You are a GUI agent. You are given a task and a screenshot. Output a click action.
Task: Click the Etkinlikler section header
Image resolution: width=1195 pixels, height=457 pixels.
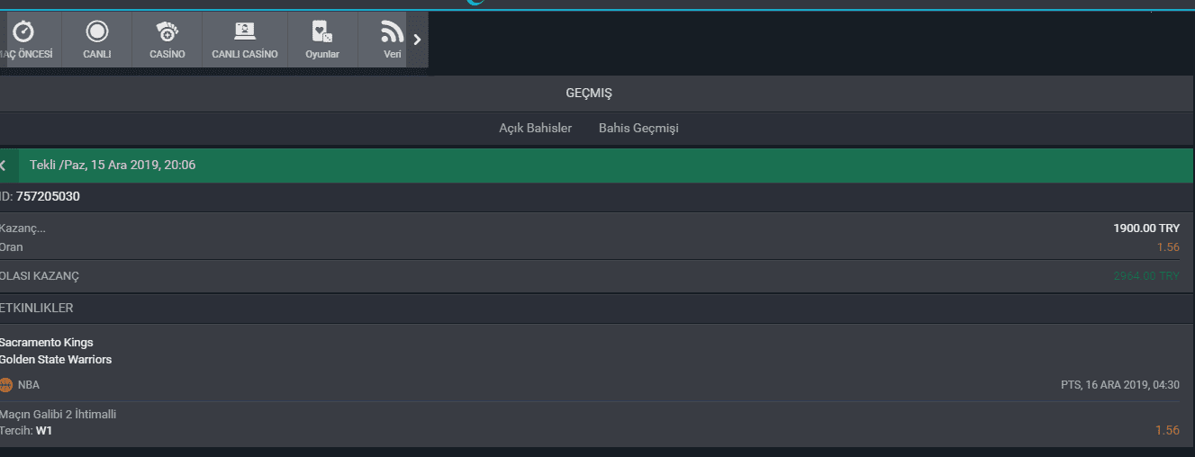37,309
